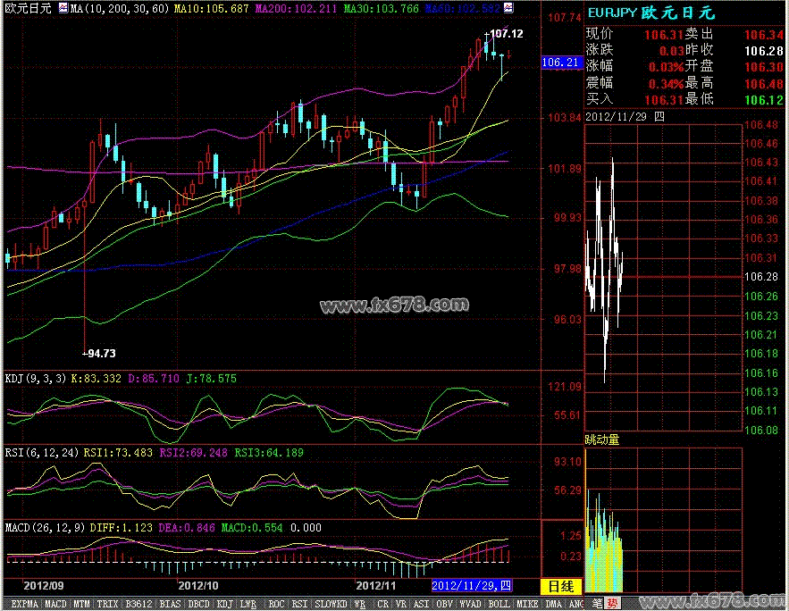Open the WVAD indicator tab
This screenshot has height=611, width=789.
click(471, 604)
